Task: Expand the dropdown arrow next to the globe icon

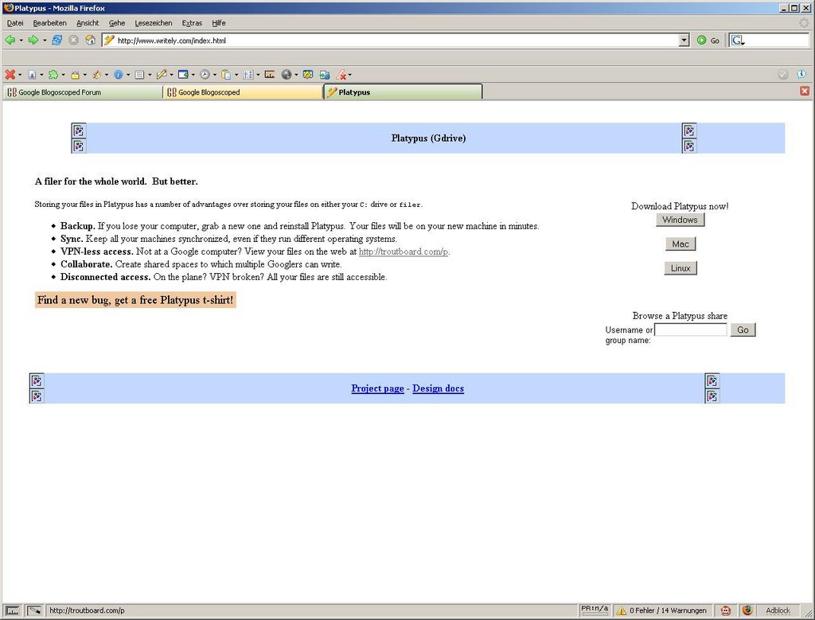Action: pos(296,76)
